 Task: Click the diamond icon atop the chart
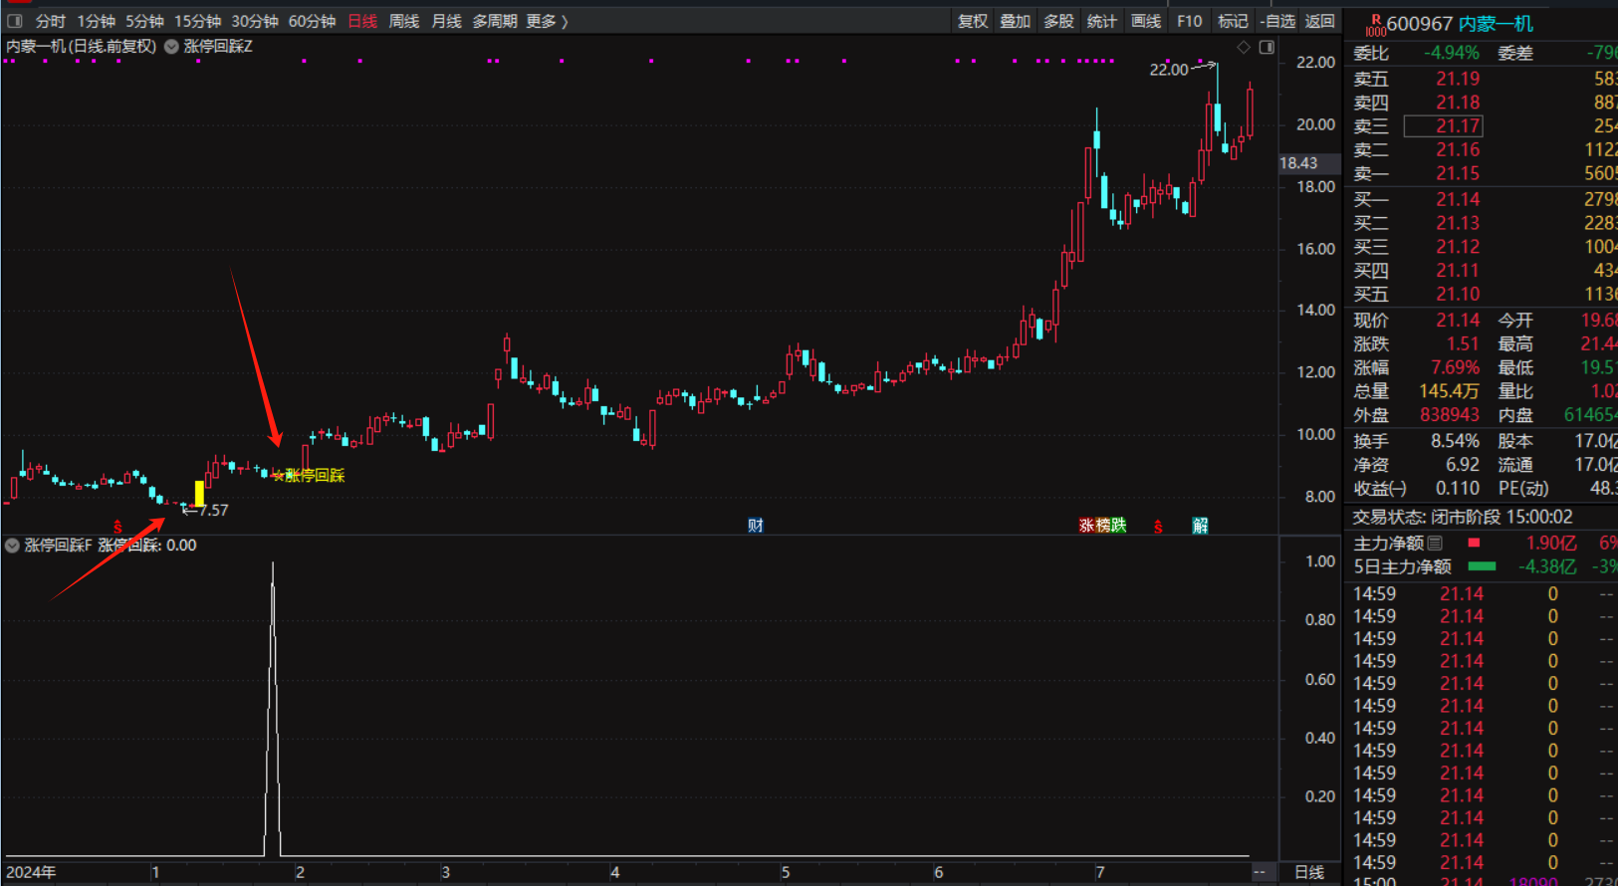tap(1244, 47)
